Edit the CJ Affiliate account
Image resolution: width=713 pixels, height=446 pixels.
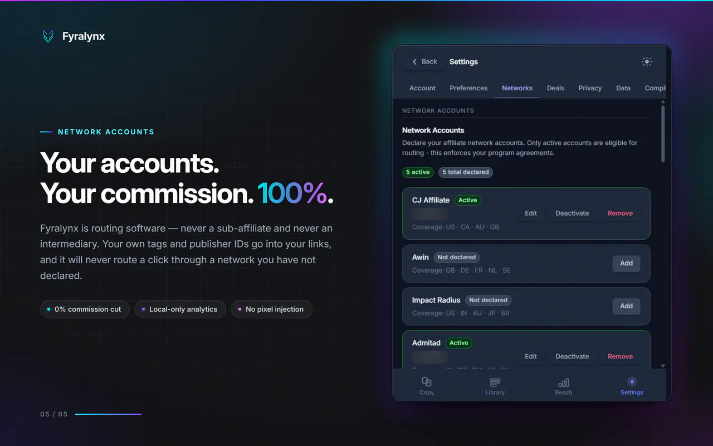[x=531, y=214]
